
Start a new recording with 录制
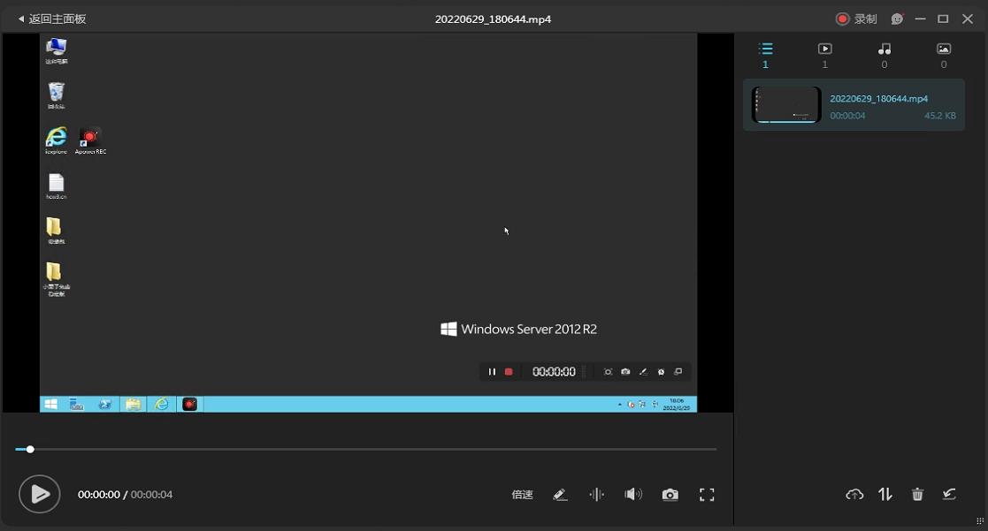click(856, 19)
